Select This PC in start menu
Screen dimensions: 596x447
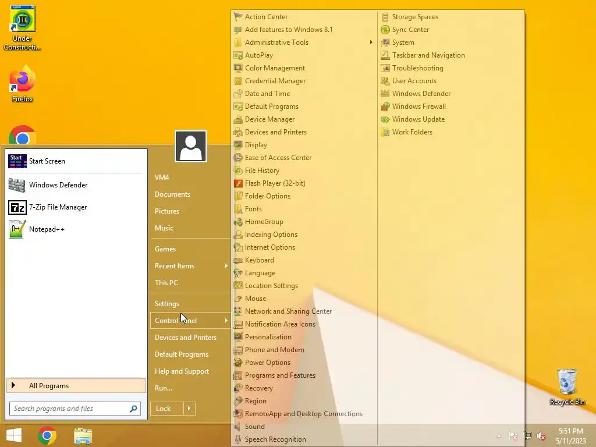(x=166, y=283)
